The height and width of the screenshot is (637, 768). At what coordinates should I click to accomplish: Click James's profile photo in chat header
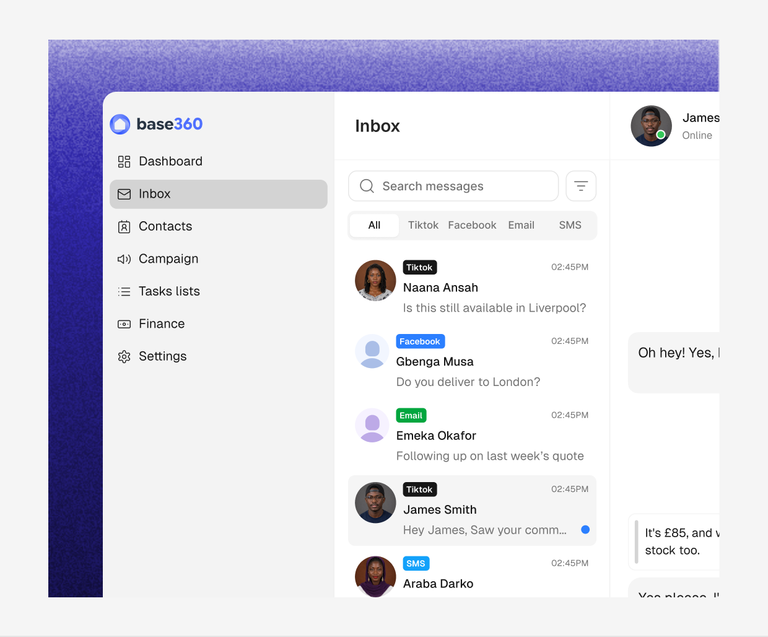click(652, 126)
